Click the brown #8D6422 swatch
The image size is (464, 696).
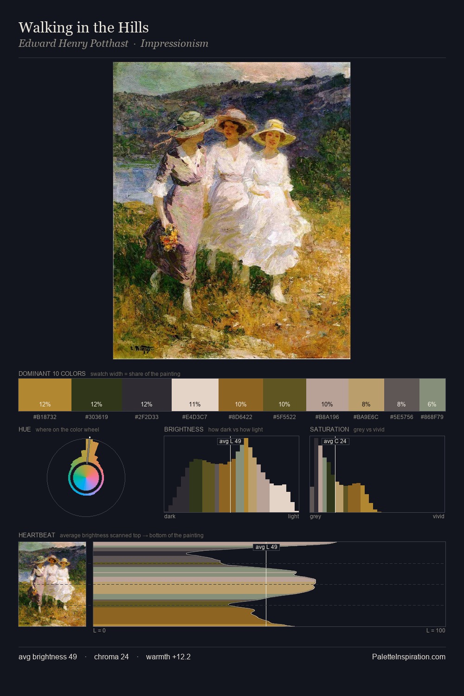pyautogui.click(x=241, y=395)
